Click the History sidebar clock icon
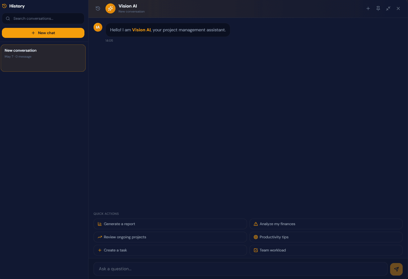The image size is (408, 279). click(x=4, y=6)
